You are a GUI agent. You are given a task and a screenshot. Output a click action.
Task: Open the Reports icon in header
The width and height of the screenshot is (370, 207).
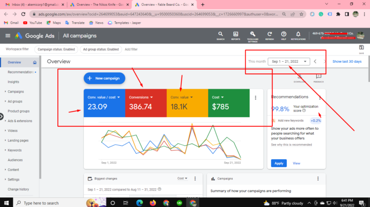236,35
